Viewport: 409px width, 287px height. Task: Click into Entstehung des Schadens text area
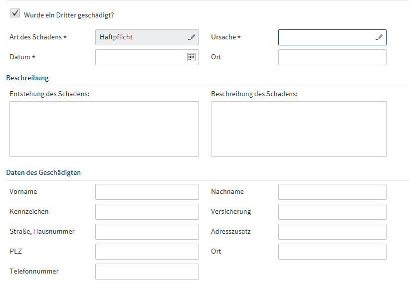pos(104,129)
